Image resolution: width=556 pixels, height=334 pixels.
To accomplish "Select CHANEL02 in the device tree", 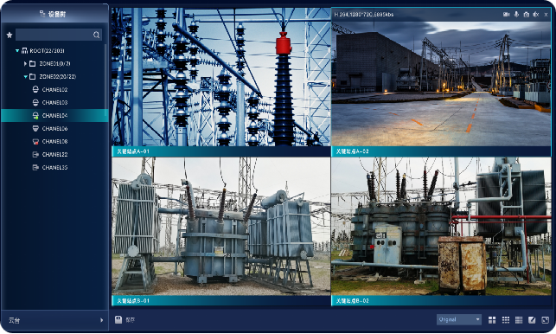I will (55, 89).
